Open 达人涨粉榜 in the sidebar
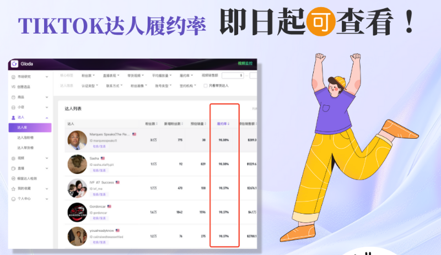 click(25, 138)
